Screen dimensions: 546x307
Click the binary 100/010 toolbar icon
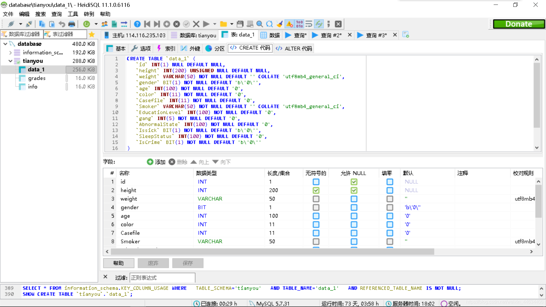coord(299,24)
